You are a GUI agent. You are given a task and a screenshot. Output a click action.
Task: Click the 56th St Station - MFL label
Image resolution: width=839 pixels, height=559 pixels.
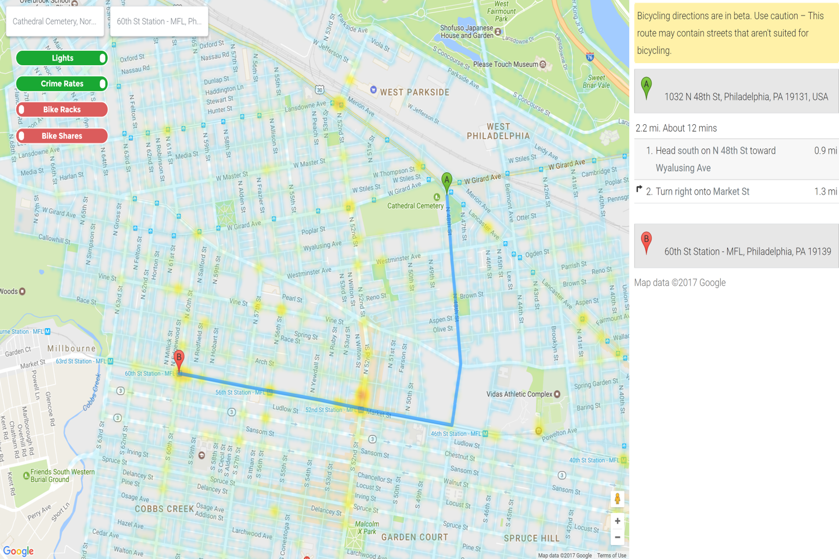[240, 393]
